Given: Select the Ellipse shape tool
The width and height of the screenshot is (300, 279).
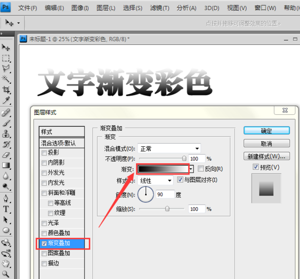Looking at the screenshot, I should coord(5,230).
